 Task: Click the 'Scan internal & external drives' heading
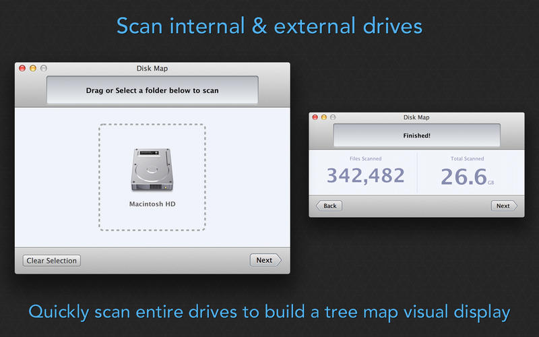tap(269, 26)
